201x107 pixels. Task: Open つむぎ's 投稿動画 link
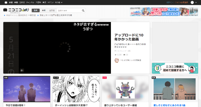[x=130, y=60]
